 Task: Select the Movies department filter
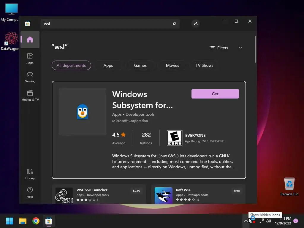coord(172,65)
